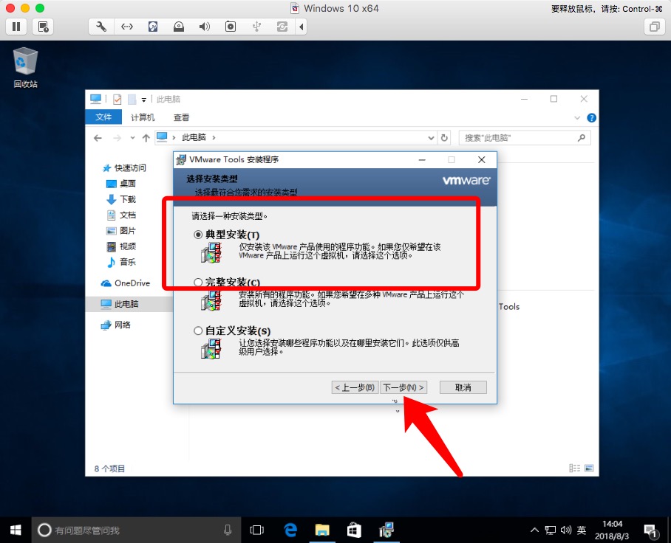Click the hard disk icon in toolbar
Screen dimensions: 671x543
(x=153, y=27)
